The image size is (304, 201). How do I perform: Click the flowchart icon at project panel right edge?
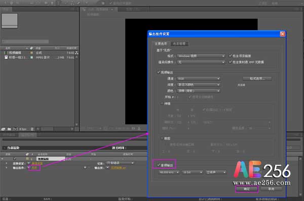pos(77,53)
